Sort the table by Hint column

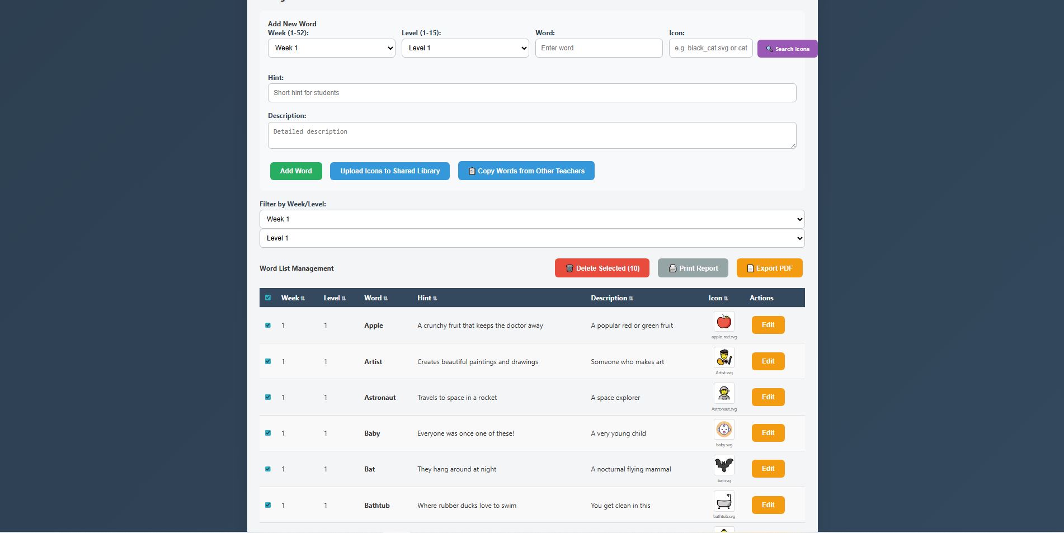(x=427, y=298)
